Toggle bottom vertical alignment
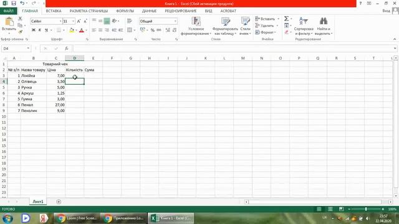The height and width of the screenshot is (224, 399). [107, 21]
